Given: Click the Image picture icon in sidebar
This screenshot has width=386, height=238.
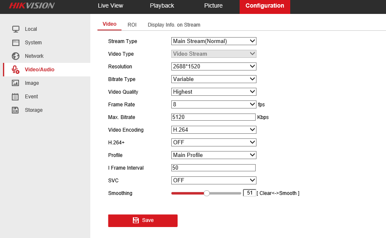Looking at the screenshot, I should point(16,83).
